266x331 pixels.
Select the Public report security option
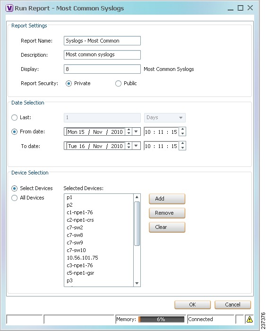click(118, 83)
